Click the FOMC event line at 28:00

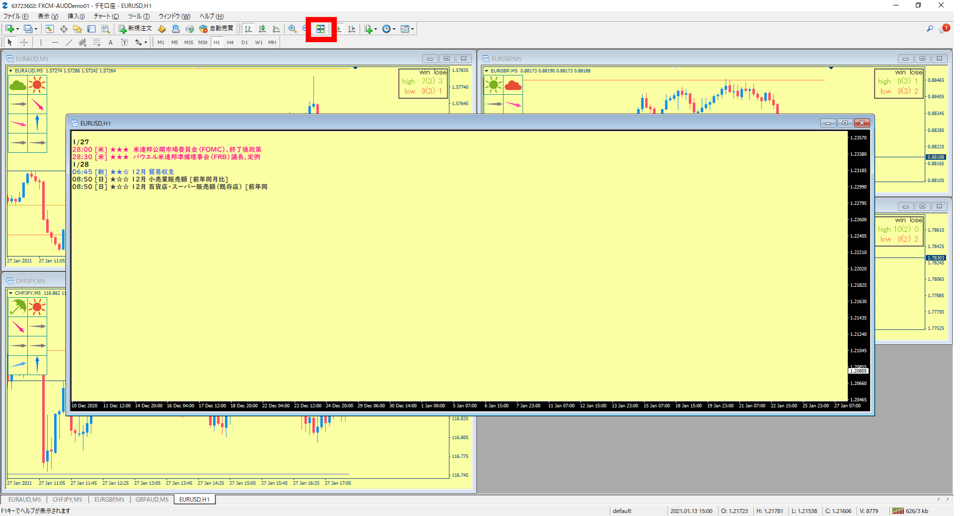(x=167, y=149)
